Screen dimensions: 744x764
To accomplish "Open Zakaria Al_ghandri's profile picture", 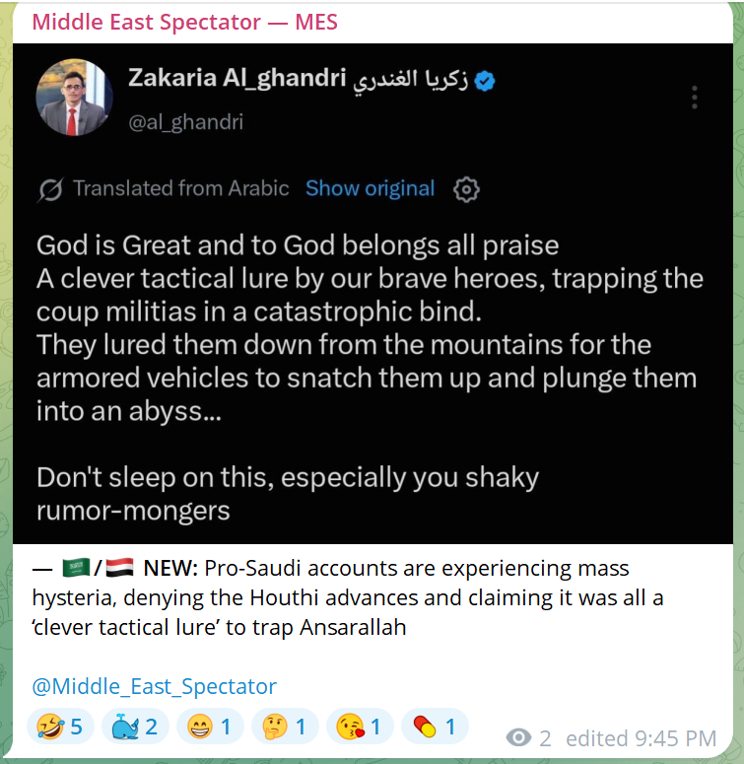I will (74, 98).
